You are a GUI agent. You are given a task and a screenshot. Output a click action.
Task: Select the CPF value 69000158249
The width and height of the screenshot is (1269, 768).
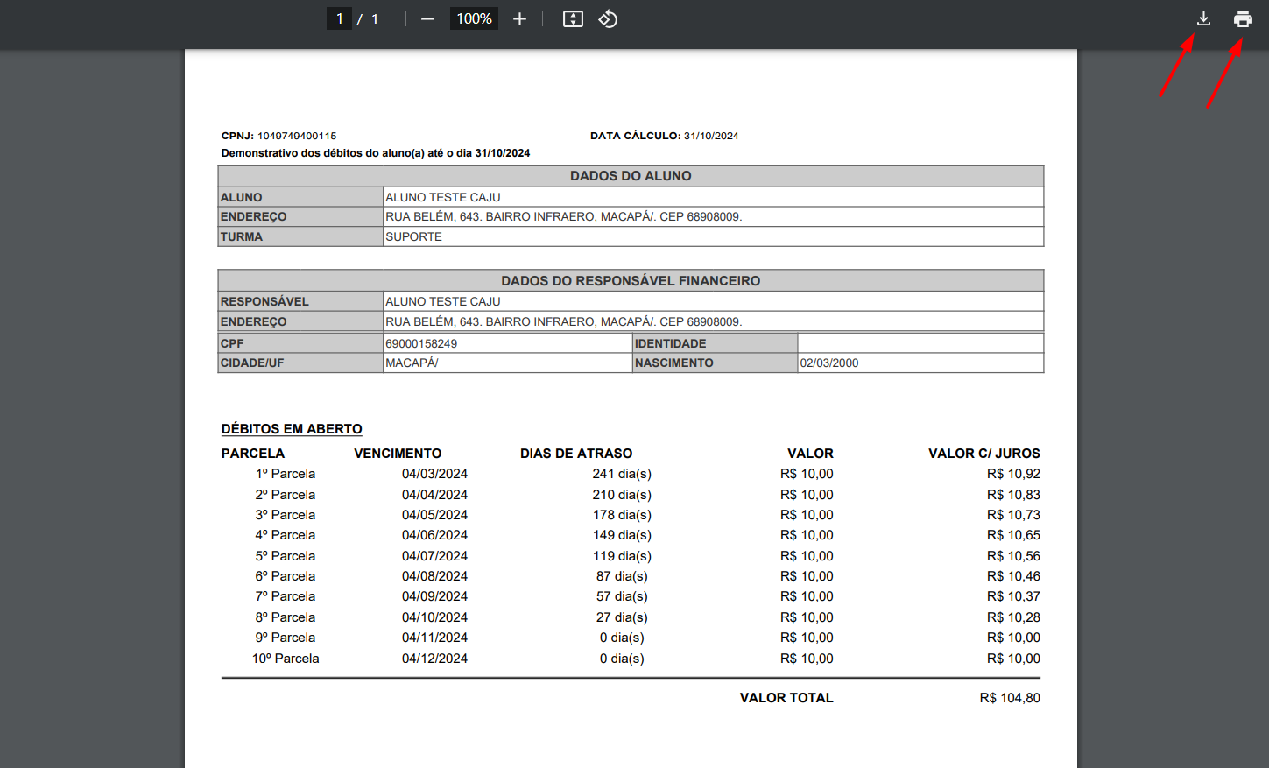point(421,343)
